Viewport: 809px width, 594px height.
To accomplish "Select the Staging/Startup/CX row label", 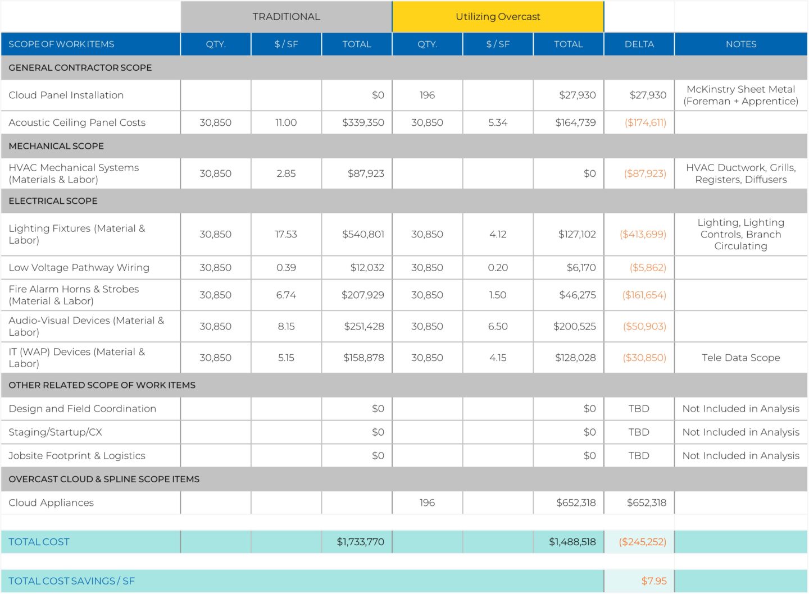I will (55, 432).
